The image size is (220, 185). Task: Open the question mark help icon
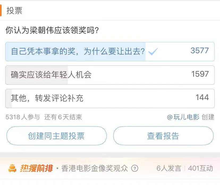135,168
